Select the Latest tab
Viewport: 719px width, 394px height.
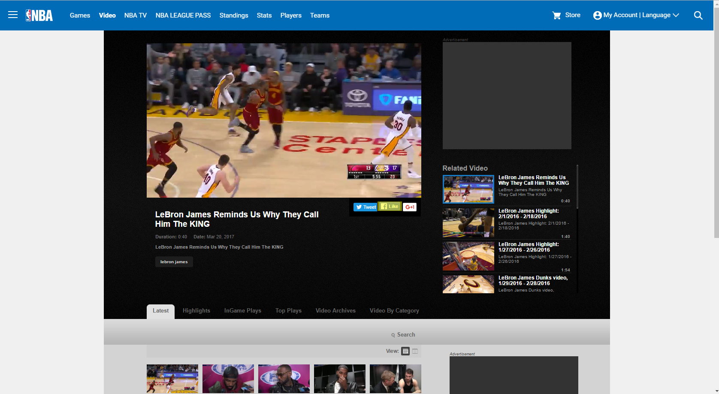pos(160,311)
